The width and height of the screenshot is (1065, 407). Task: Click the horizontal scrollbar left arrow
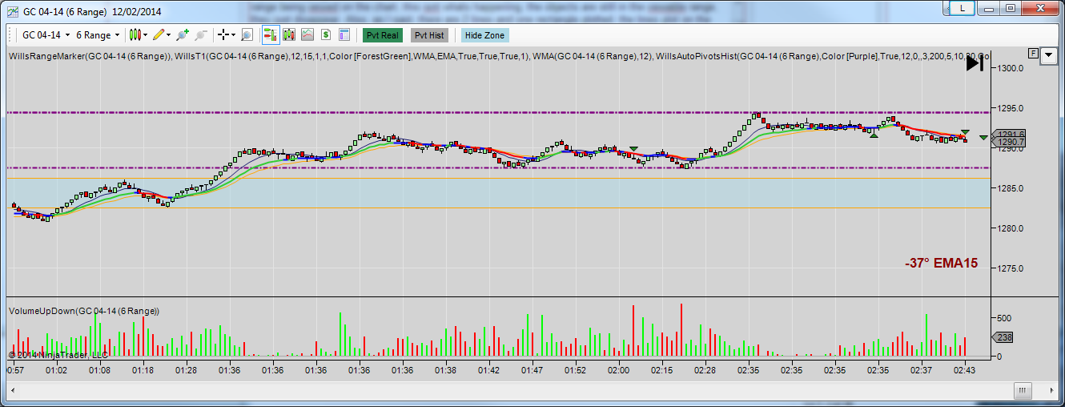12,390
